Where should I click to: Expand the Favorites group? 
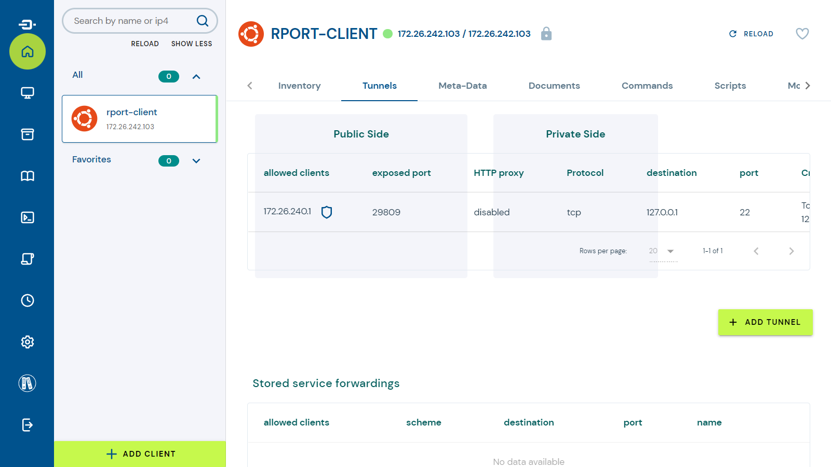click(196, 161)
